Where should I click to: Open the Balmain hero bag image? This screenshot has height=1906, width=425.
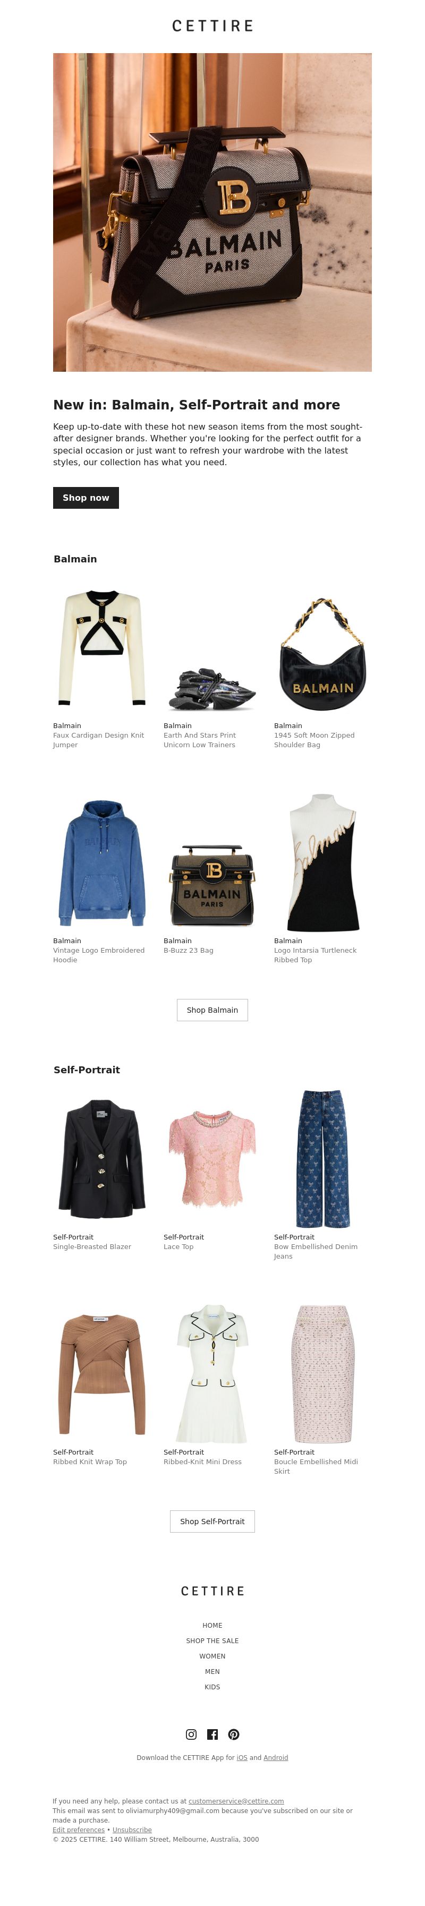212,212
